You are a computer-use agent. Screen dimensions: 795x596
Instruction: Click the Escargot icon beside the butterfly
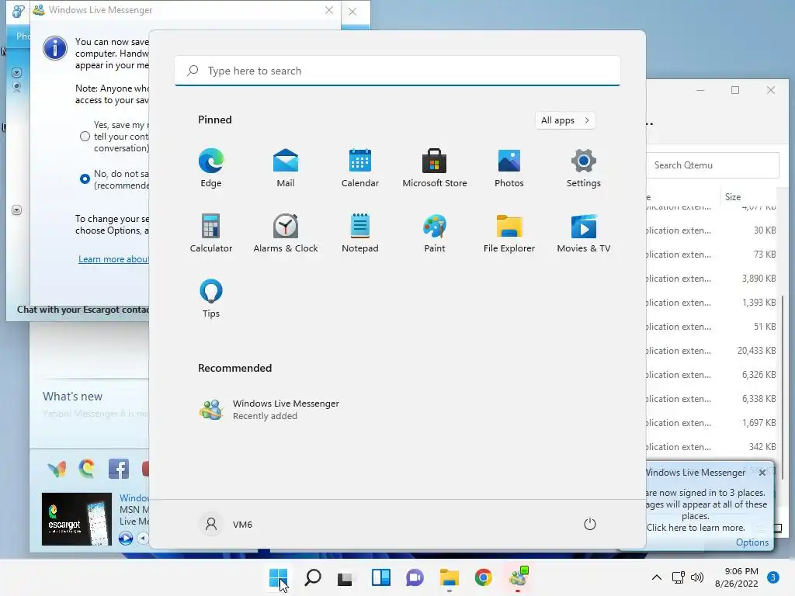pos(87,468)
